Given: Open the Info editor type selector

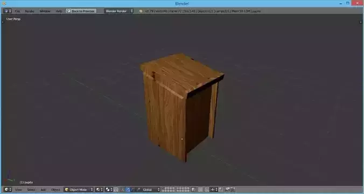Looking at the screenshot, I should pyautogui.click(x=7, y=11).
